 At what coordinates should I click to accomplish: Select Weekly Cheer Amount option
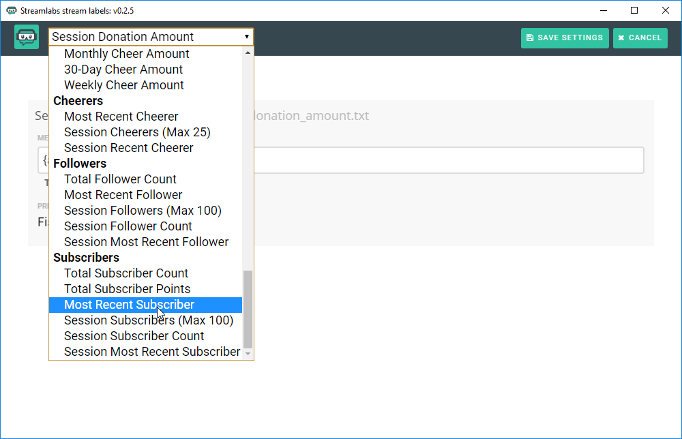pyautogui.click(x=145, y=85)
